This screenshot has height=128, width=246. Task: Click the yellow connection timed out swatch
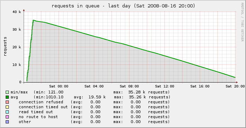(7, 107)
